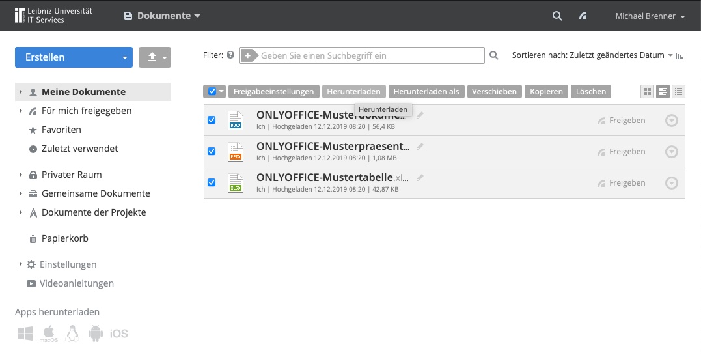Open the actions menu for Musterpraesentation row
Image resolution: width=701 pixels, height=355 pixels.
672,152
